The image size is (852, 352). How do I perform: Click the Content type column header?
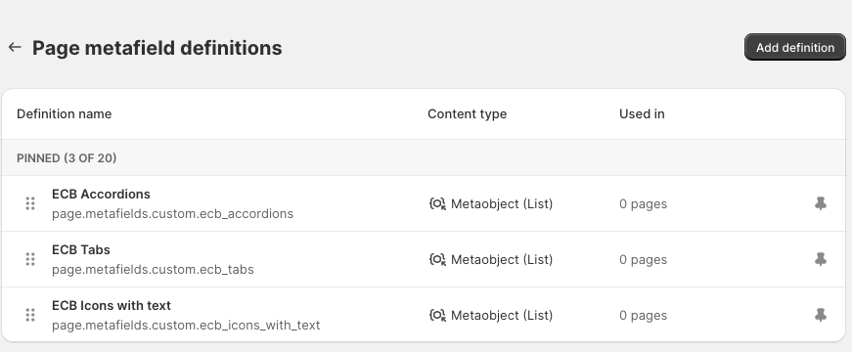point(468,114)
